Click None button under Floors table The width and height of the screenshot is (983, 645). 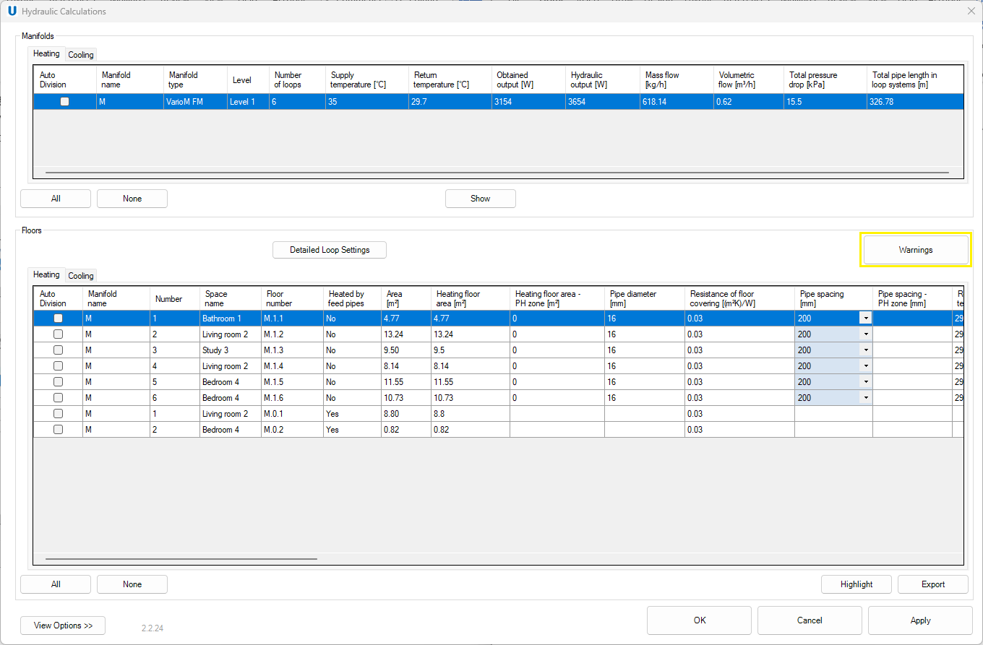point(132,584)
